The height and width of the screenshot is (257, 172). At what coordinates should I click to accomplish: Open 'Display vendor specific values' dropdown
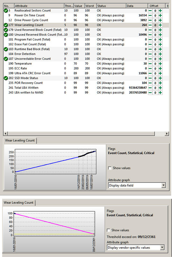162,247
